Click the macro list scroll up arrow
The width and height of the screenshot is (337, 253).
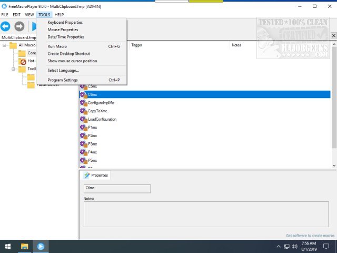click(334, 44)
